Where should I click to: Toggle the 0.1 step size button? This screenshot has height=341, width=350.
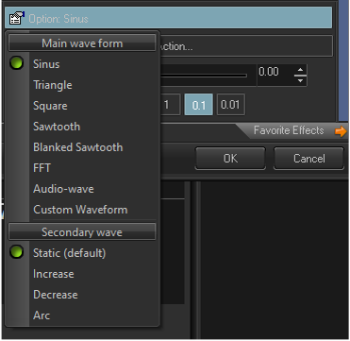199,105
